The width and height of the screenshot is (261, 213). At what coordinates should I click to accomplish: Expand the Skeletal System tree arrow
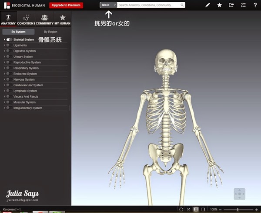(x=4, y=39)
